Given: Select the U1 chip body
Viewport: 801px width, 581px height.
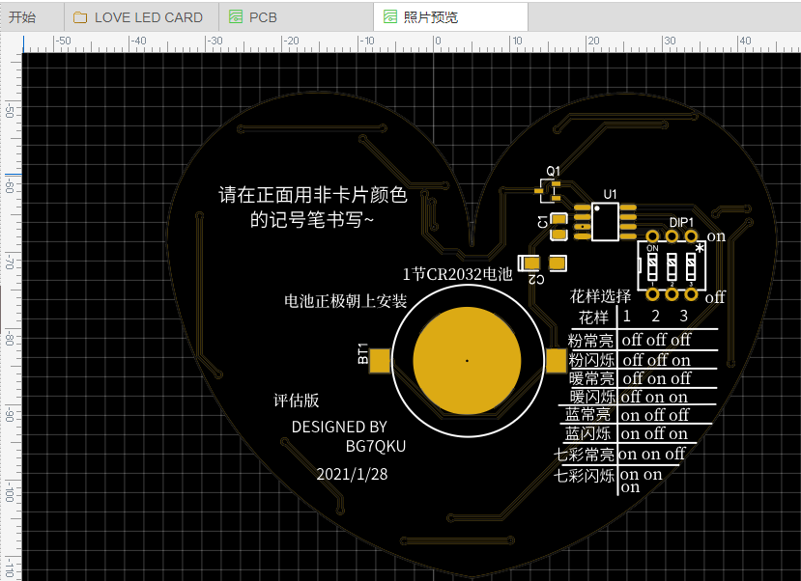Looking at the screenshot, I should pyautogui.click(x=606, y=221).
